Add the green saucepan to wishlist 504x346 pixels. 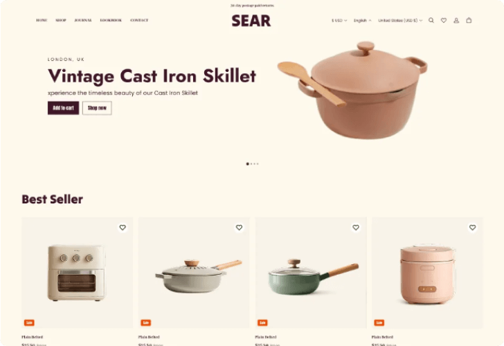[x=356, y=228]
